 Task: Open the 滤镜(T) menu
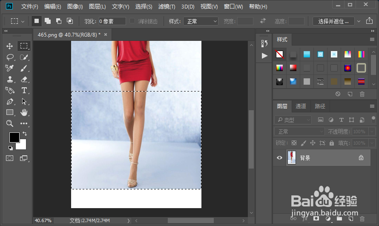coord(167,7)
